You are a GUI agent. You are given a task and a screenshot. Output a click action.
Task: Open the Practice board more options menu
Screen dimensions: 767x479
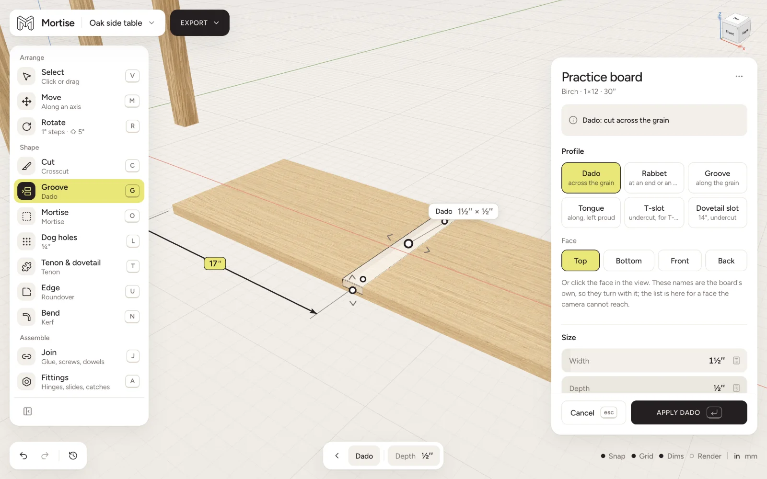(x=739, y=77)
